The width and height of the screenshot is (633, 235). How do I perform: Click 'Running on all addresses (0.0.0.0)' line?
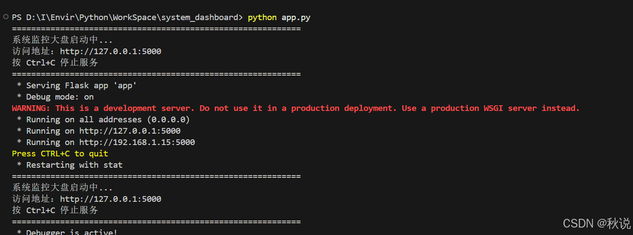(103, 120)
